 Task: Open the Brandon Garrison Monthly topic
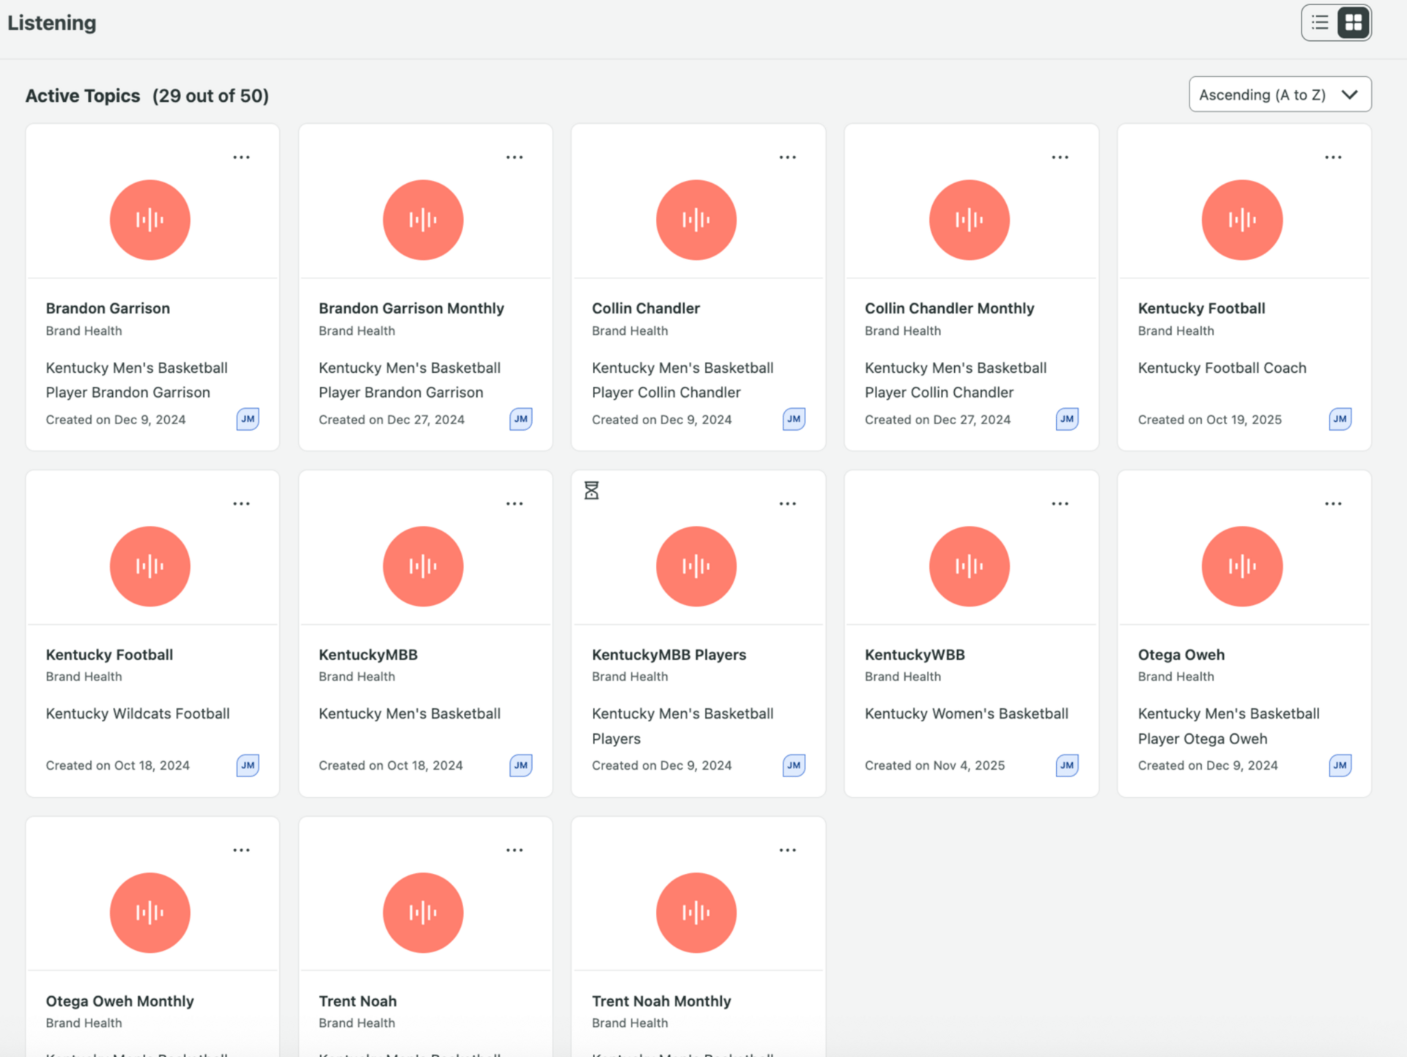point(411,308)
